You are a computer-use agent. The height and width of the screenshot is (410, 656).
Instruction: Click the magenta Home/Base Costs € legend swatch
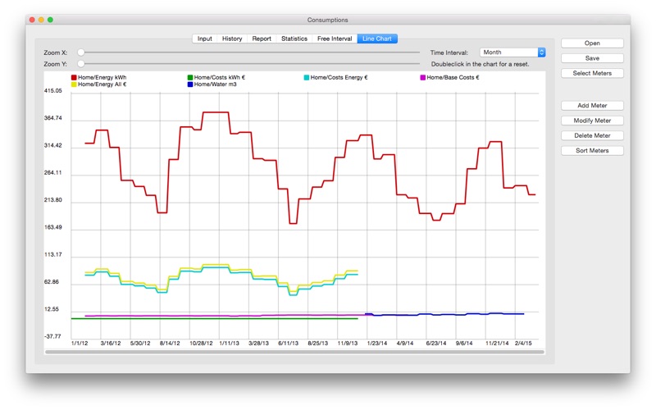pos(422,77)
